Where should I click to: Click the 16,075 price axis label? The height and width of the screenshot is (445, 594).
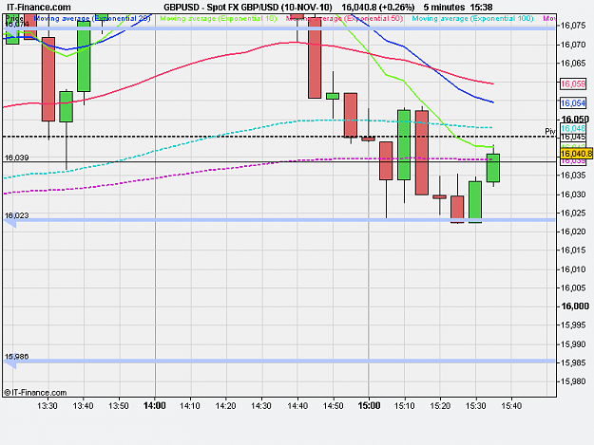[573, 26]
